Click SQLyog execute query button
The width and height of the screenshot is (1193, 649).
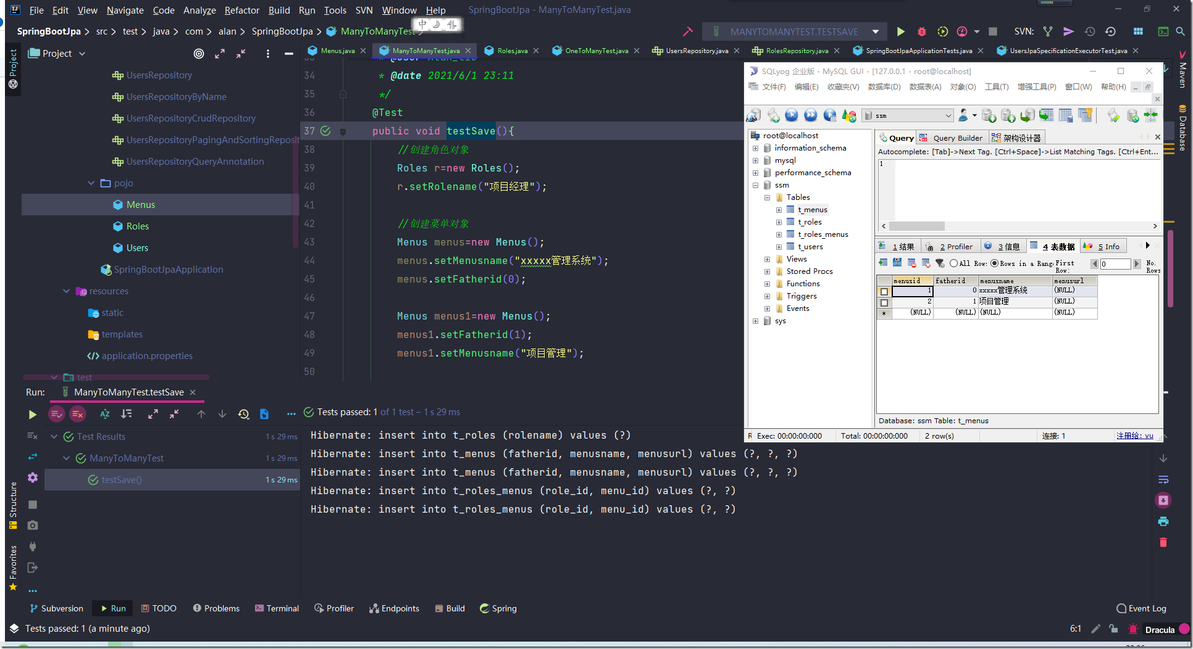(792, 115)
